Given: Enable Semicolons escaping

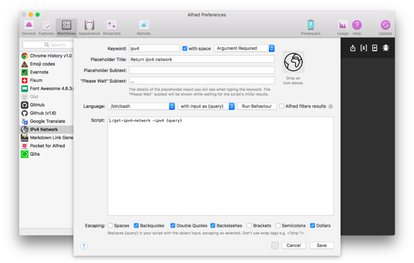Looking at the screenshot, I should 278,225.
